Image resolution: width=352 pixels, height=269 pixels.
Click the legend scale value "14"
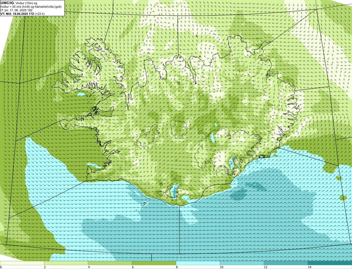(x=310, y=267)
